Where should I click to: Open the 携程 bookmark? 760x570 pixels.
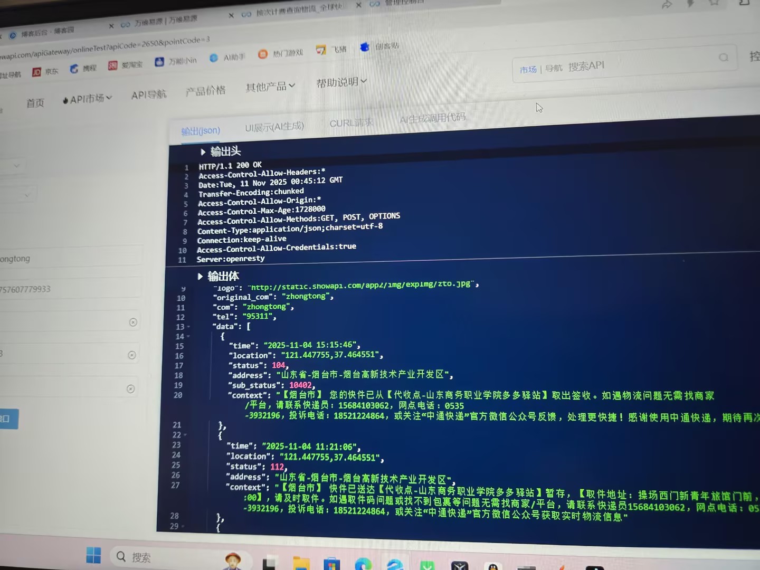coord(83,68)
